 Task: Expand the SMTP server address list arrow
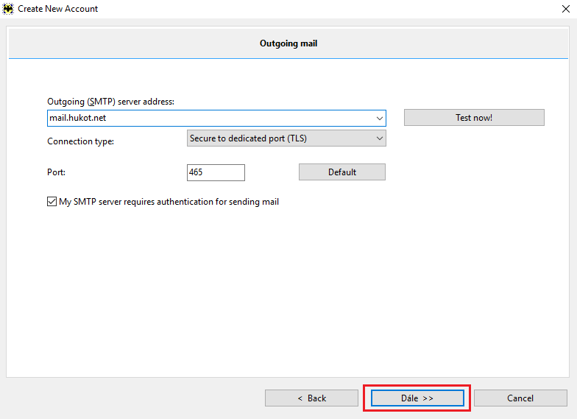coord(380,118)
